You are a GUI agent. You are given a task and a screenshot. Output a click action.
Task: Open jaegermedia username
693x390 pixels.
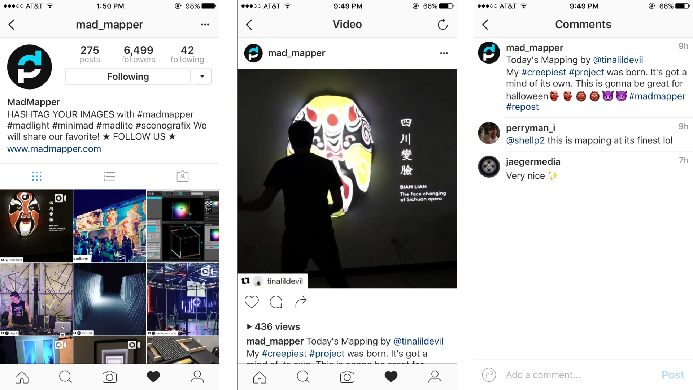point(533,162)
